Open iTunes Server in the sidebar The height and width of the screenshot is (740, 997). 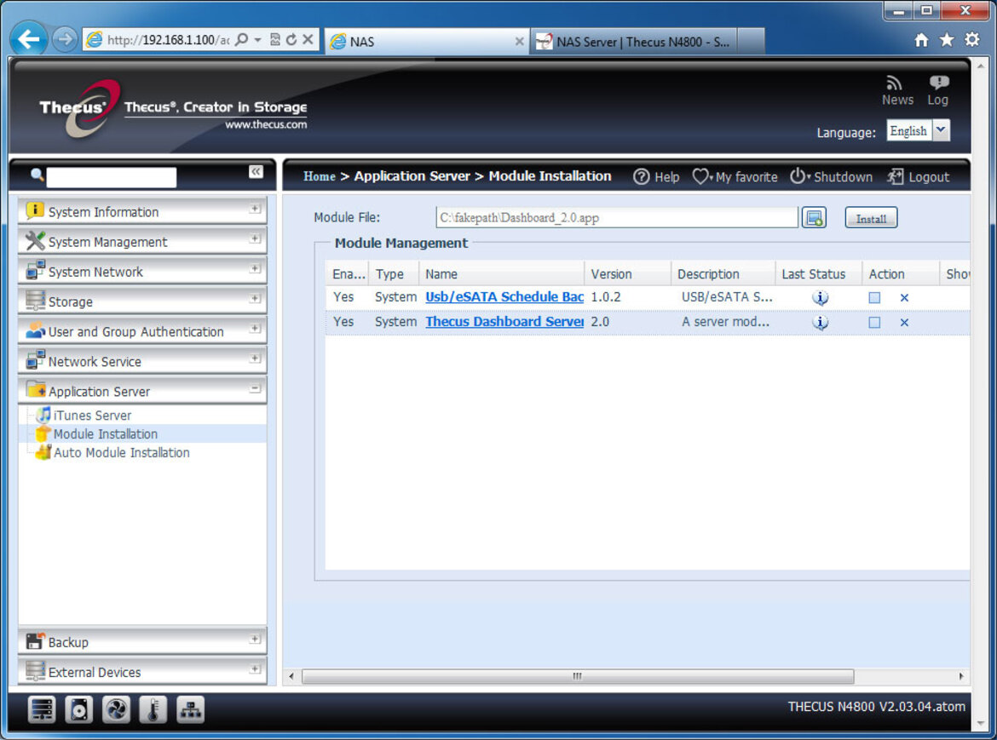[x=92, y=416]
